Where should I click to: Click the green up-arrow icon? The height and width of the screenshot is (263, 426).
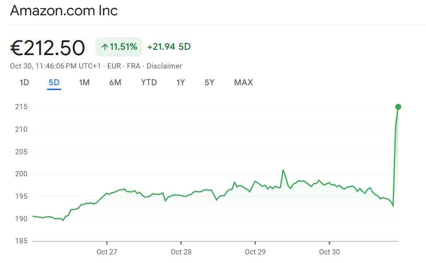pyautogui.click(x=104, y=47)
